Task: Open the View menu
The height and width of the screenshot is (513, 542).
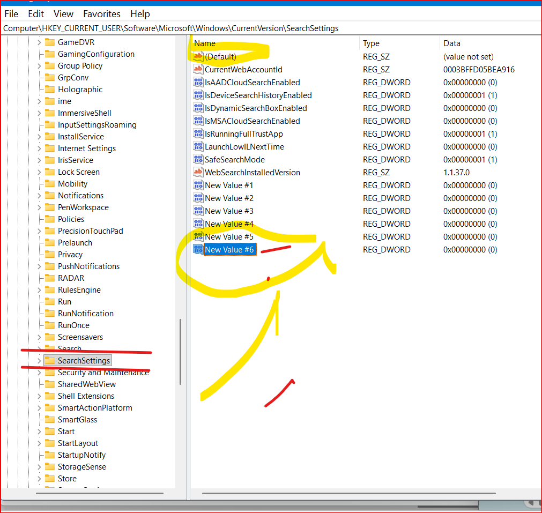Action: (x=63, y=14)
